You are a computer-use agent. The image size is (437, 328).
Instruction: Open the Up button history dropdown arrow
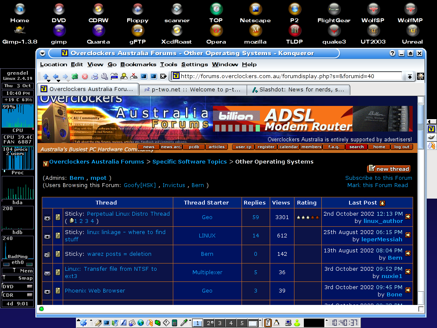(49, 81)
